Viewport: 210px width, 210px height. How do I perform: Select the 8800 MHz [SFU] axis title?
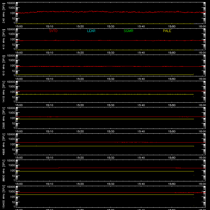click(3, 170)
